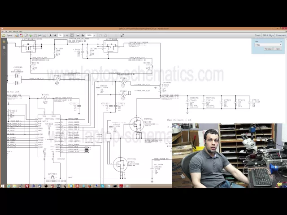Click the Open label in toolbar
The image size is (287, 215).
click(x=9, y=35)
